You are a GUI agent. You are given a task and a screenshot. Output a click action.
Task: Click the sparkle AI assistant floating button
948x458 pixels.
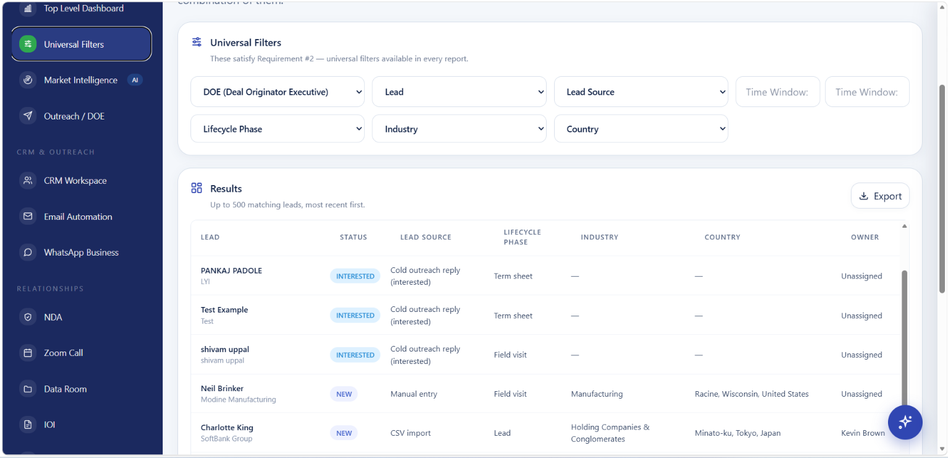click(905, 422)
